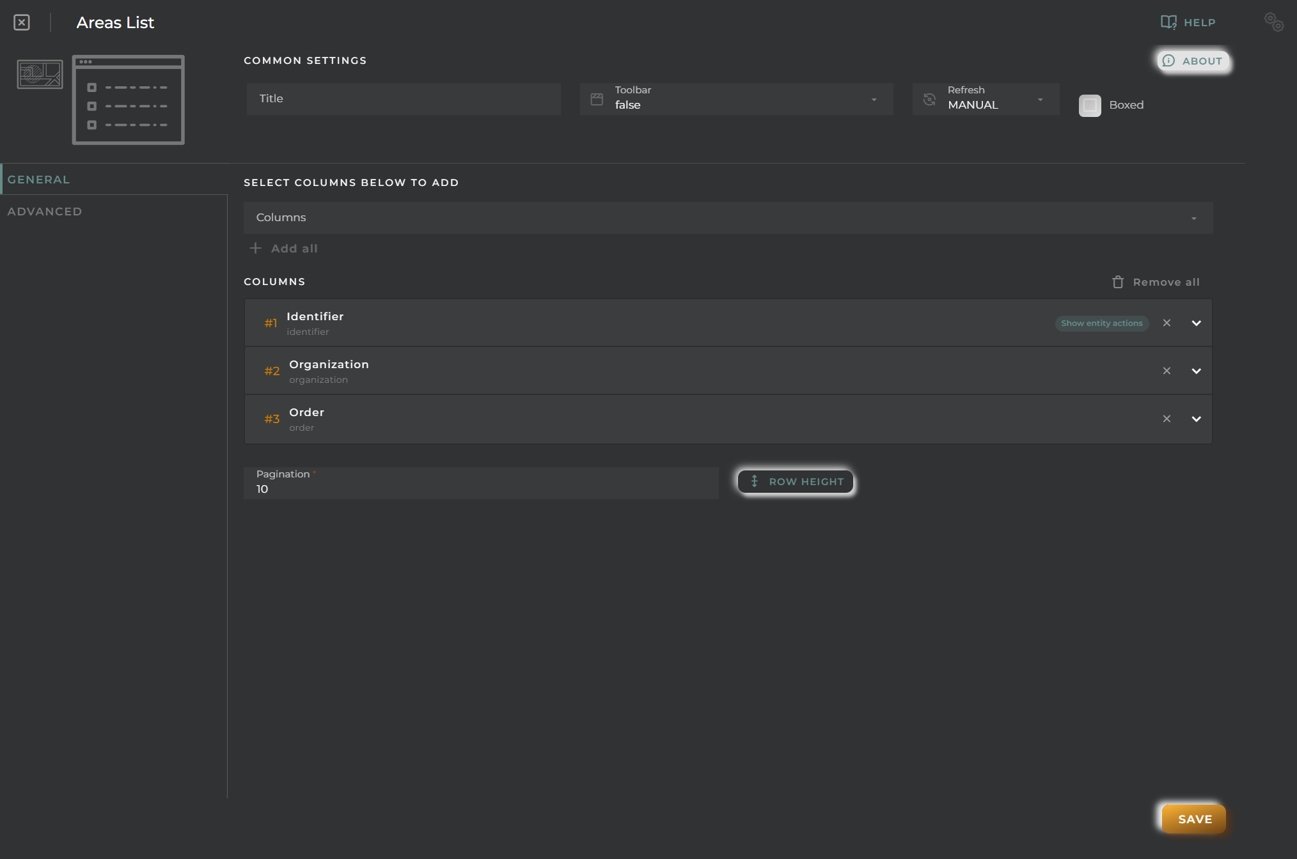Toggle Show entity actions on Identifier

(x=1101, y=322)
